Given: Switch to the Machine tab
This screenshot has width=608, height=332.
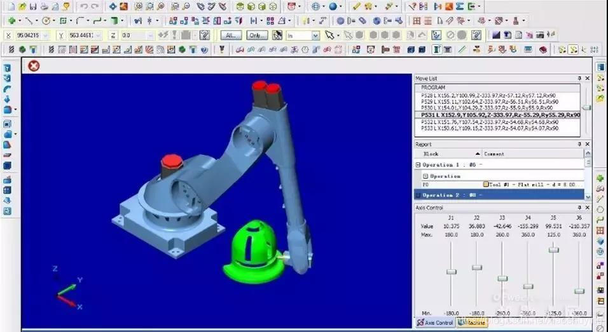Looking at the screenshot, I should (x=474, y=322).
